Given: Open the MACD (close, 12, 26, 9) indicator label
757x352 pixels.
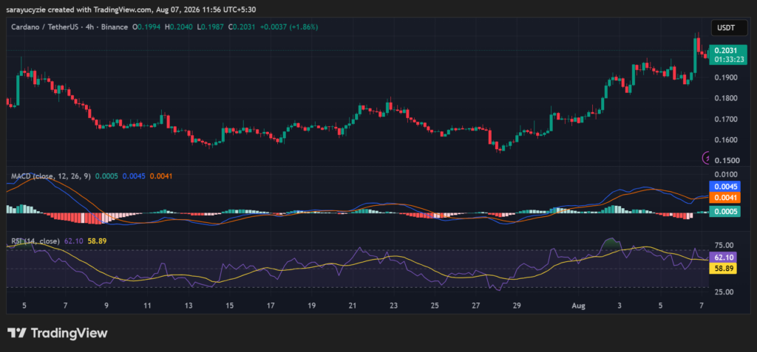Looking at the screenshot, I should [x=51, y=176].
